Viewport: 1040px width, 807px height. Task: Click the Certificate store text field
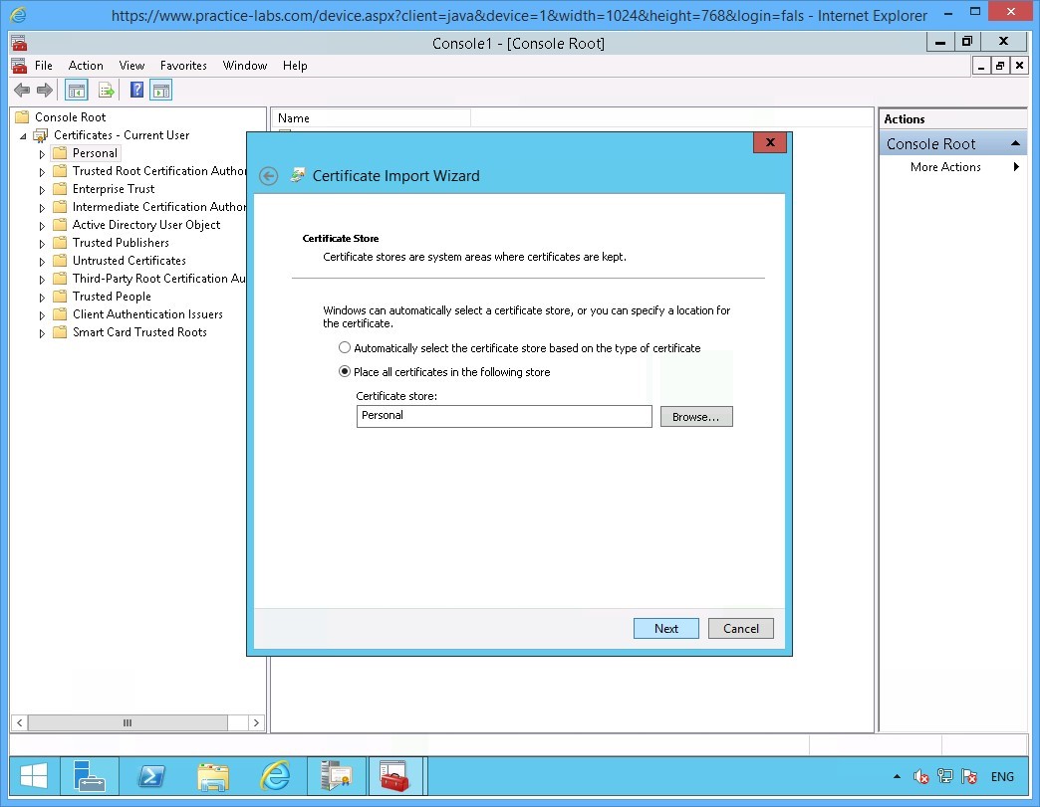(x=503, y=416)
